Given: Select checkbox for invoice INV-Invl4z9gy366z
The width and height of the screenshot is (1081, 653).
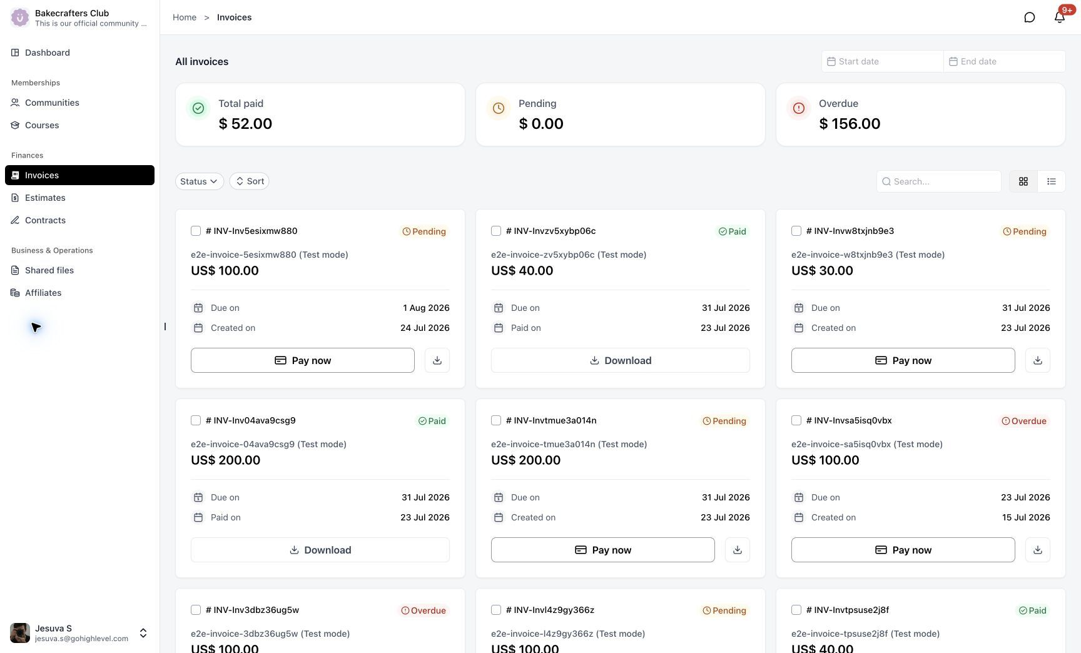Looking at the screenshot, I should coord(496,610).
